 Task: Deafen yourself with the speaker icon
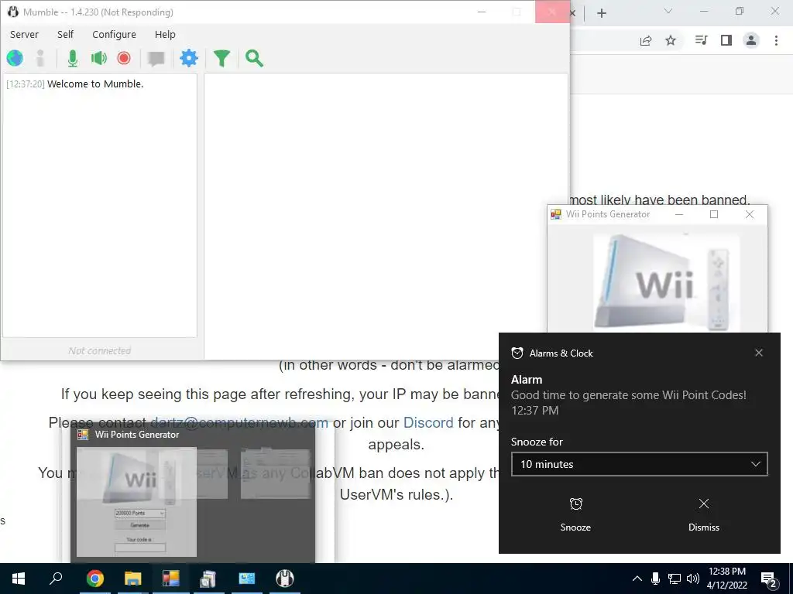tap(98, 58)
